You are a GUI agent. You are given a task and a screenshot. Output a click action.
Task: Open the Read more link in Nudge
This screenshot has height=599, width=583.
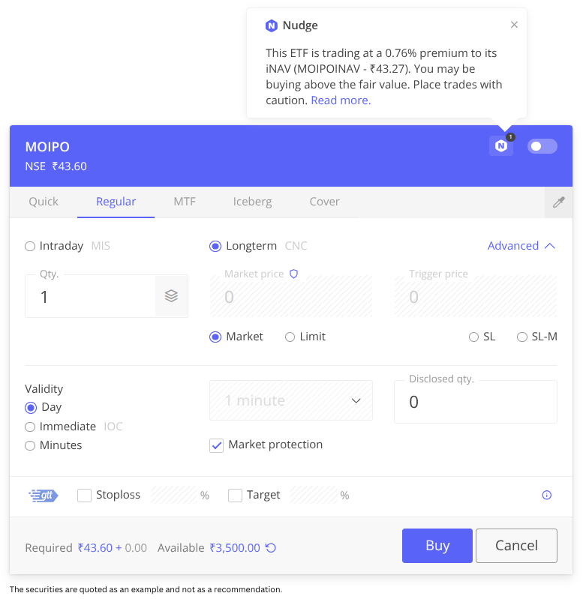[341, 100]
